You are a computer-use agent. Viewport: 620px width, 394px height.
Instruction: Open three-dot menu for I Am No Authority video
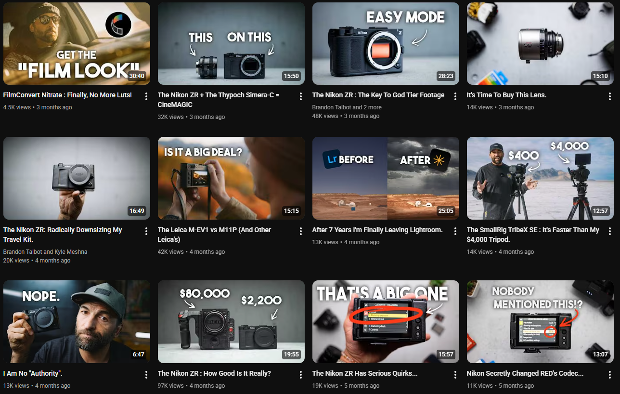pyautogui.click(x=146, y=375)
